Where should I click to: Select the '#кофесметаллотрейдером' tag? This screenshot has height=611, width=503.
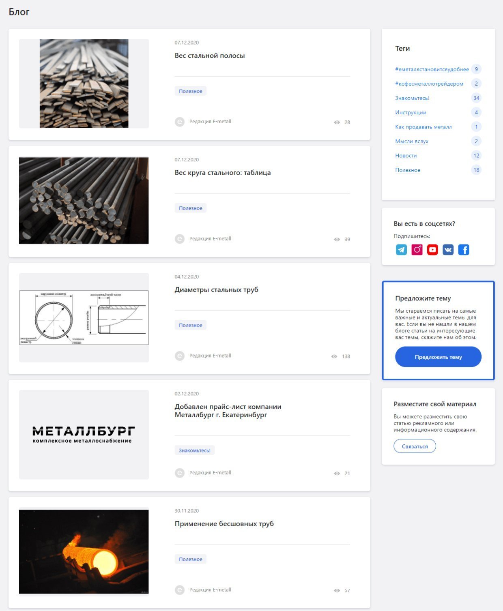point(429,84)
